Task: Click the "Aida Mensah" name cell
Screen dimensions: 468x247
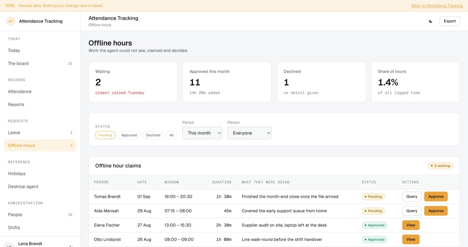Action: pos(106,211)
